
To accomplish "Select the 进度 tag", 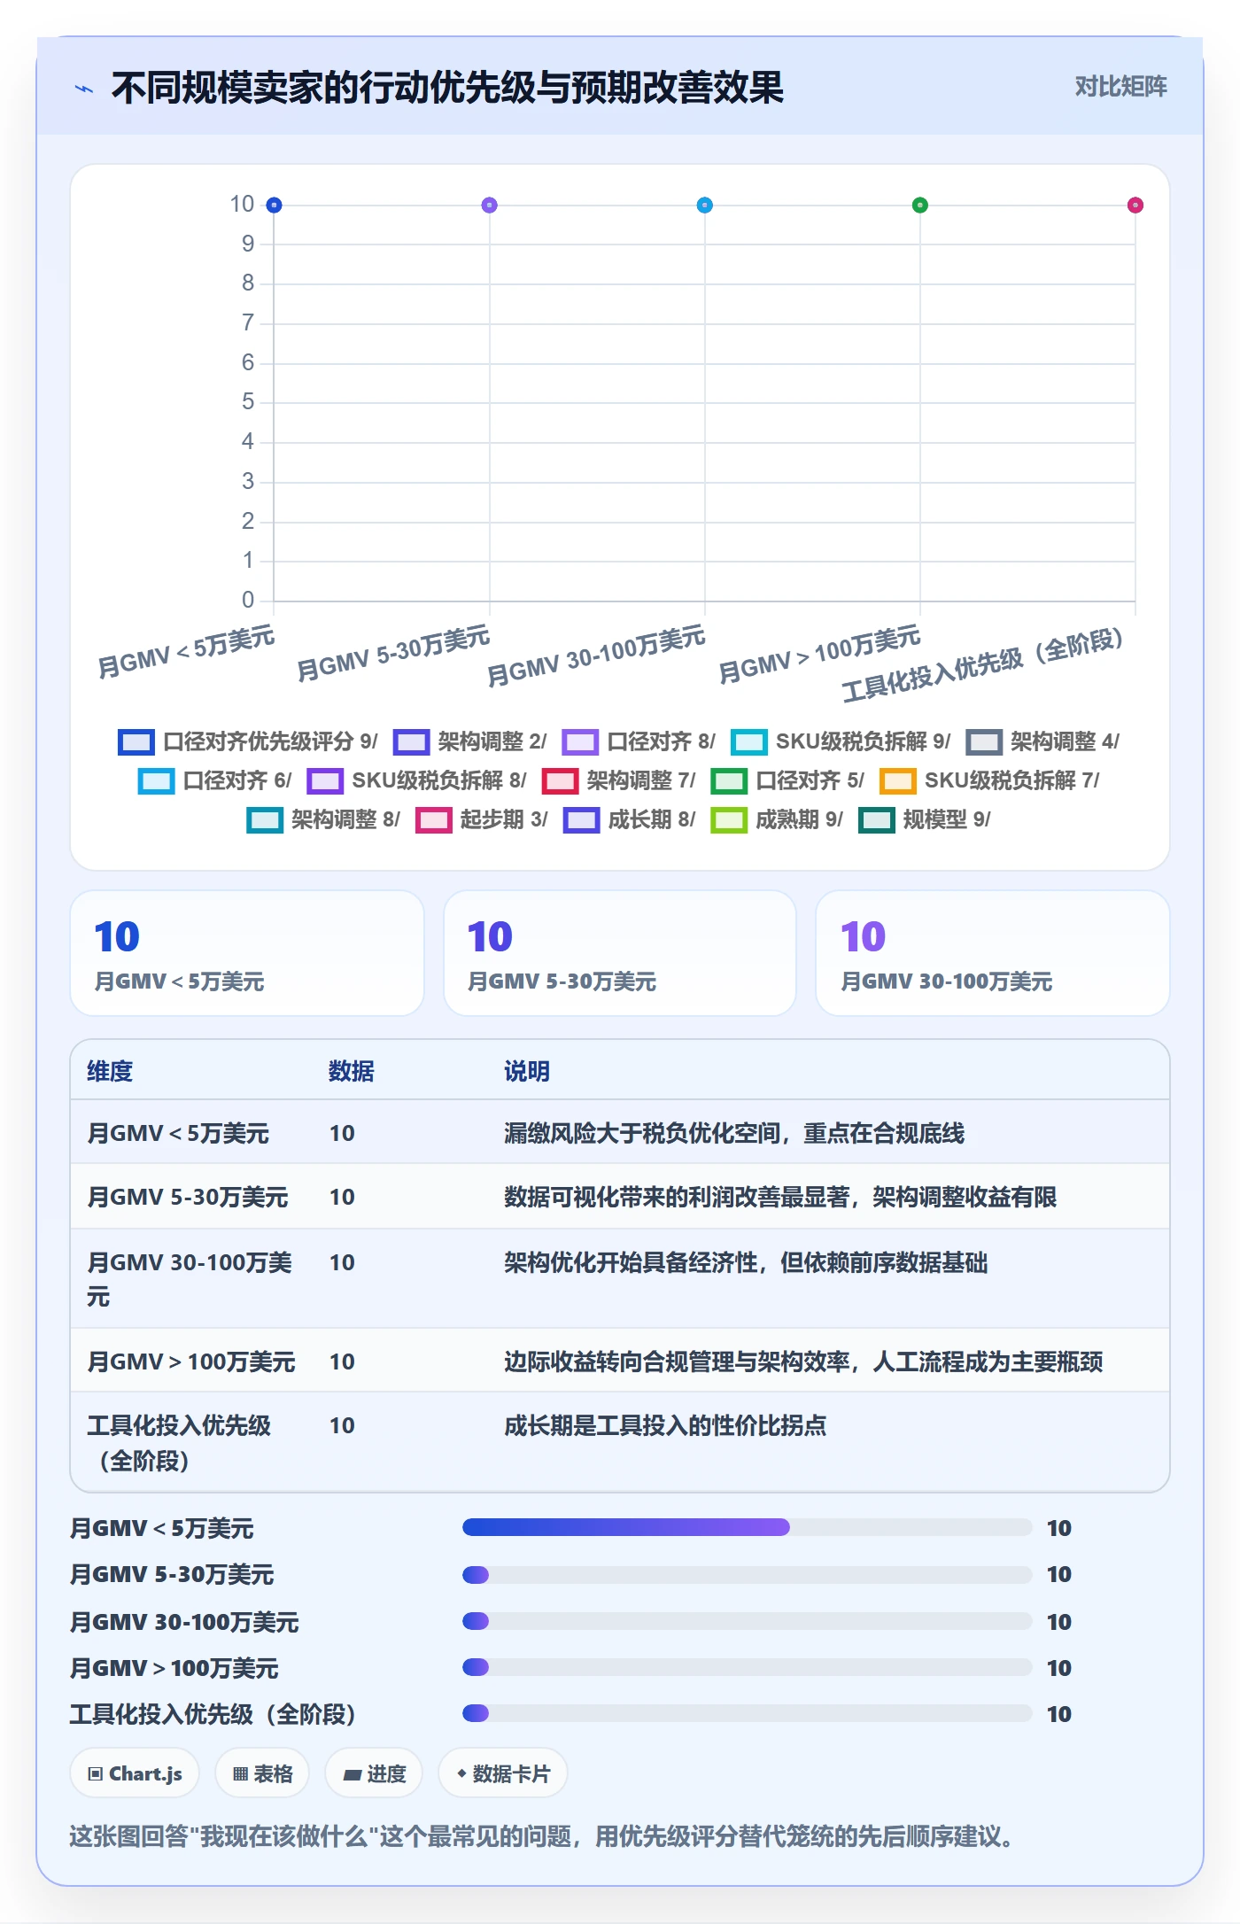I will point(374,1773).
